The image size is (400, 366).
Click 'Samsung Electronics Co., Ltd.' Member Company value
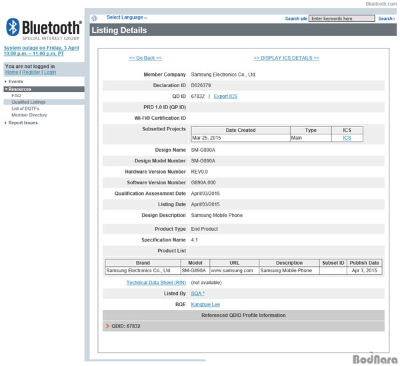pos(223,75)
